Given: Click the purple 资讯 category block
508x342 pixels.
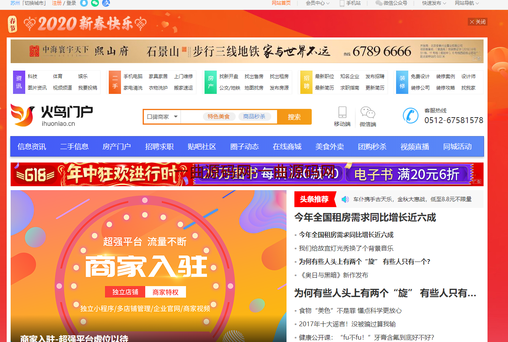Looking at the screenshot, I should click(x=19, y=82).
